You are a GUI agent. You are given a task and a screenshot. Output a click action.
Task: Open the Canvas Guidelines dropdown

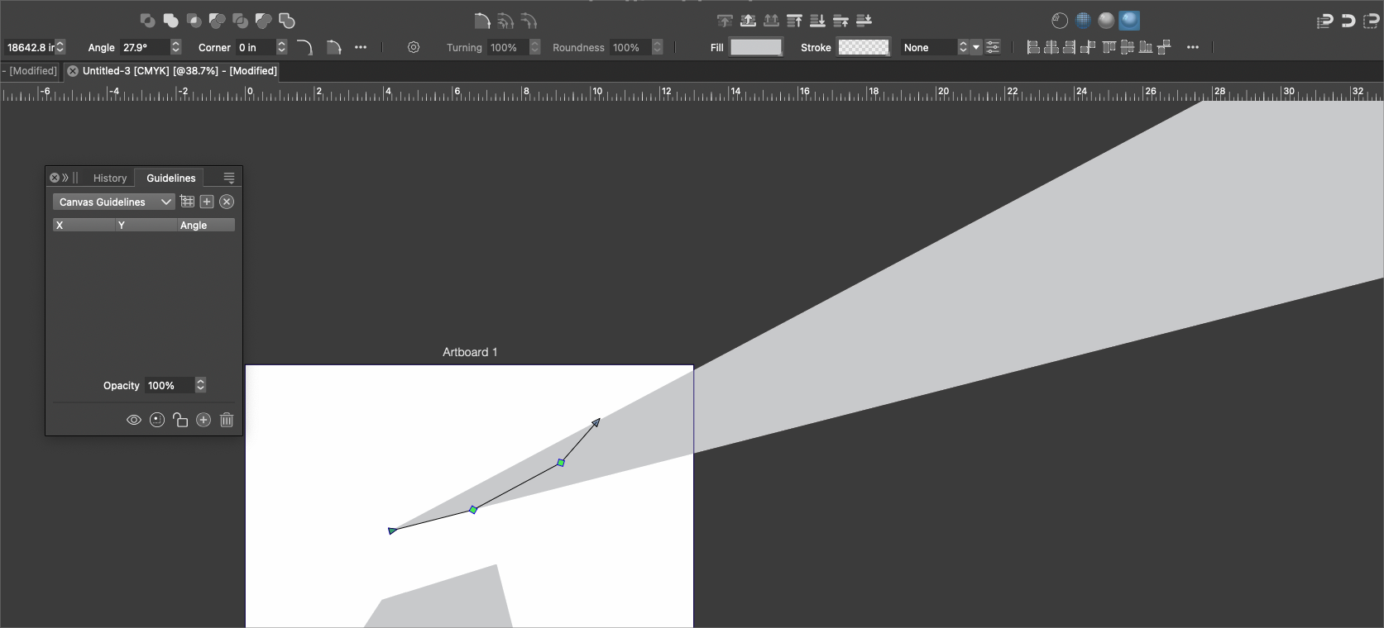[x=113, y=202]
